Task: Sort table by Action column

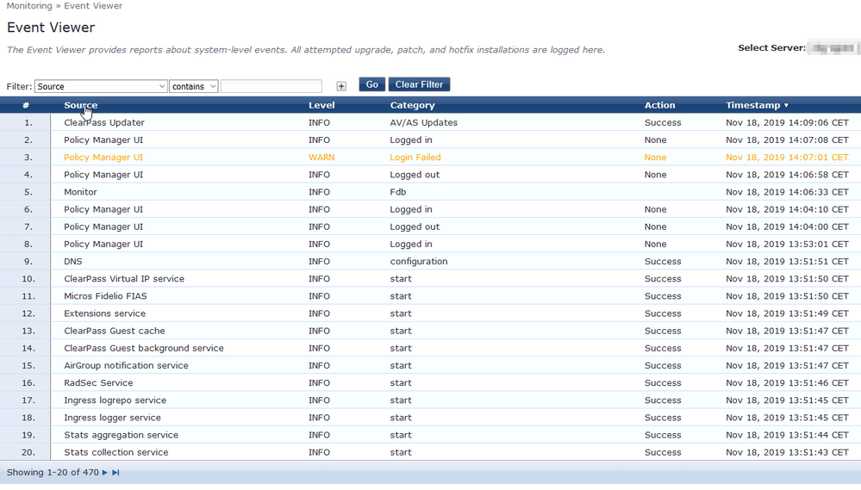Action: click(659, 105)
